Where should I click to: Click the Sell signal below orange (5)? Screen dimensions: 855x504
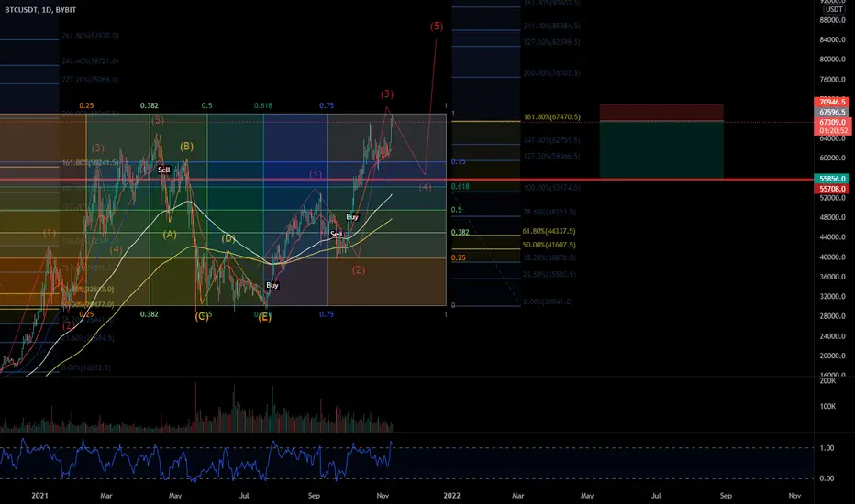[x=163, y=170]
